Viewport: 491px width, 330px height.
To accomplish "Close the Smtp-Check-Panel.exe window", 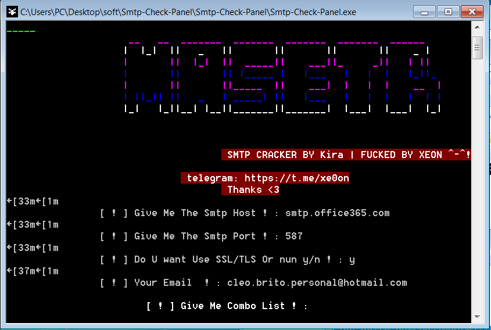I will 472,12.
